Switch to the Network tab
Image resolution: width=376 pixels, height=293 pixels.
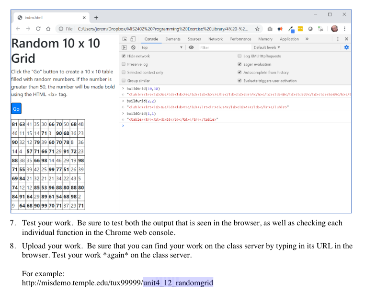click(216, 39)
